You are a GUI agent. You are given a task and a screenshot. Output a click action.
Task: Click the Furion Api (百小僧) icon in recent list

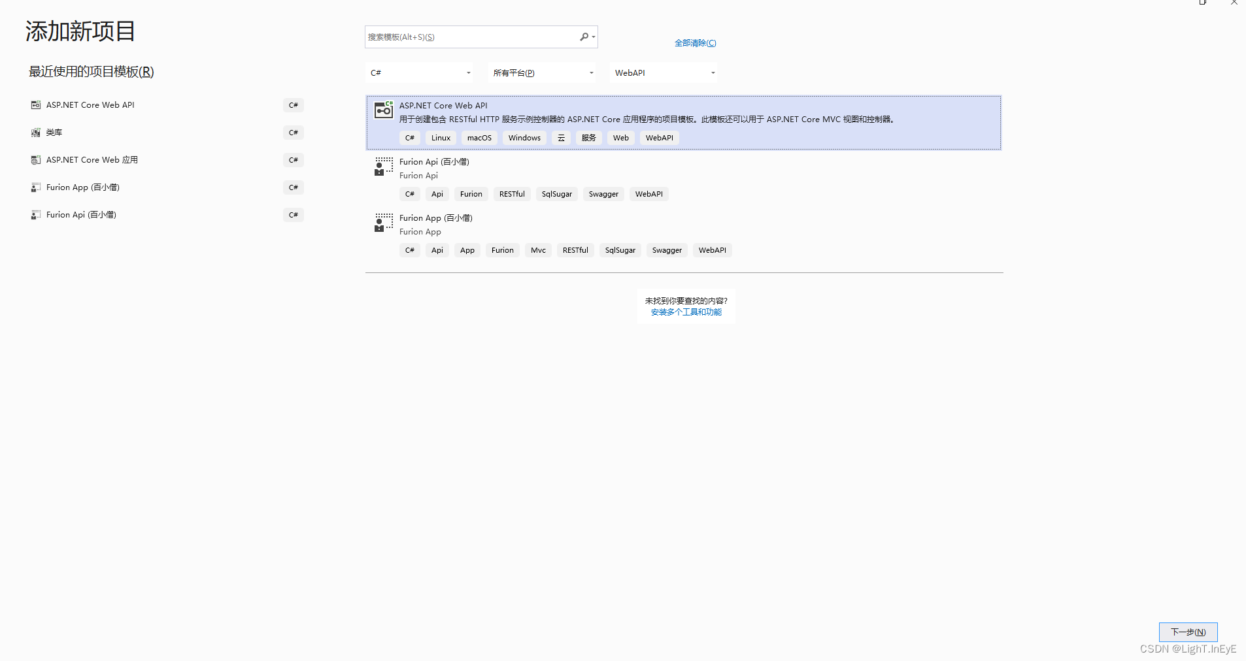[36, 215]
